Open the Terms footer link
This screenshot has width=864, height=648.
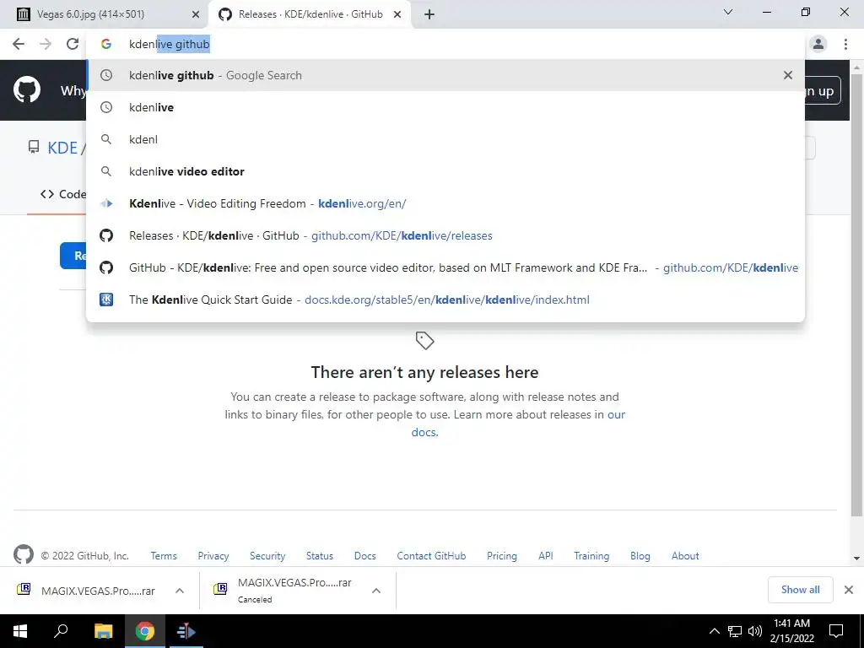(164, 556)
